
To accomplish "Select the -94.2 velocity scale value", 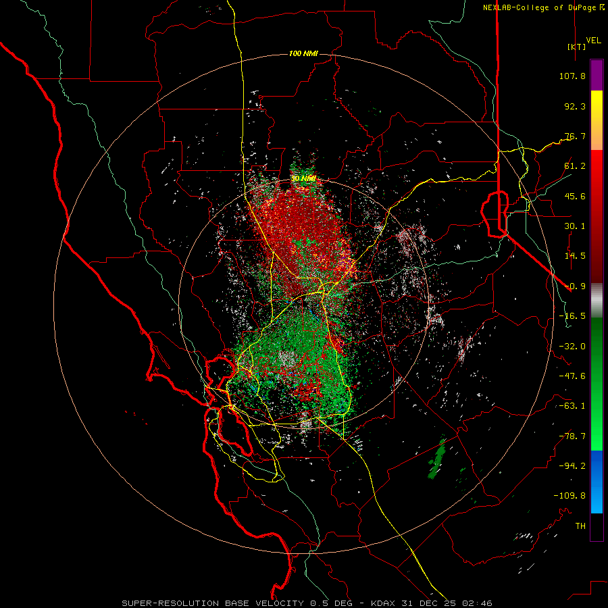I will click(572, 466).
